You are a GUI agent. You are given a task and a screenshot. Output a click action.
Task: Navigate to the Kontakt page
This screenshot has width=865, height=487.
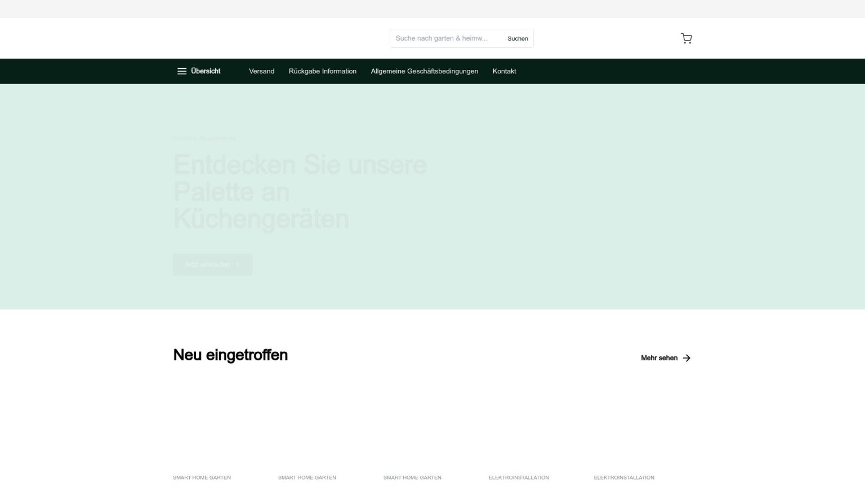click(504, 71)
